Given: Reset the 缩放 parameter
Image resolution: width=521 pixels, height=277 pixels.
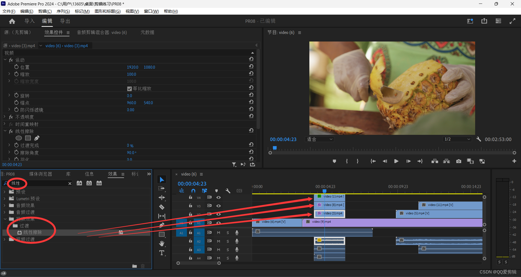Looking at the screenshot, I should click(x=251, y=74).
